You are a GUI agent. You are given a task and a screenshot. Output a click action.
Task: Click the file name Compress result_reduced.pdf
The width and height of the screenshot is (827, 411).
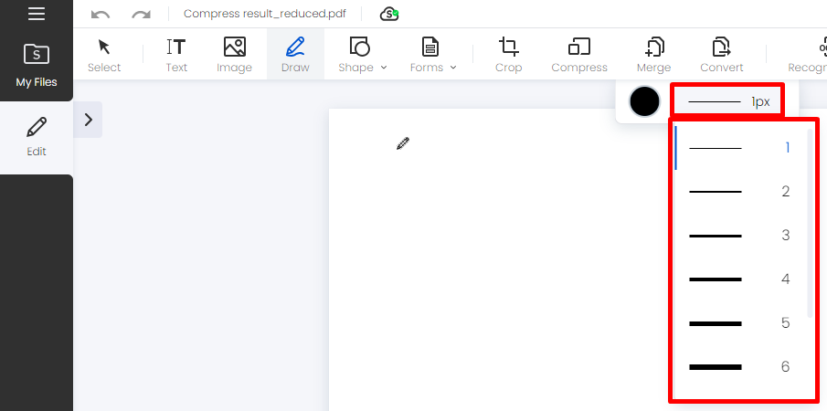pos(265,14)
